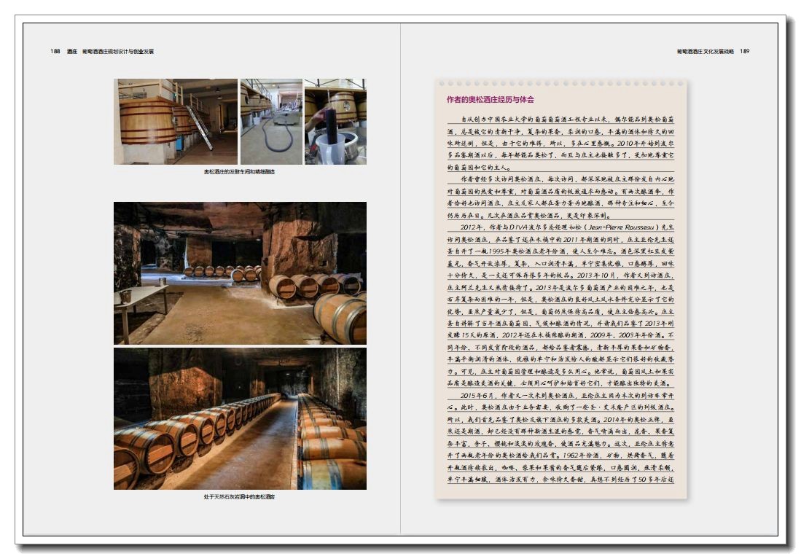Click the caption 处于天然石灰岩洞中的奥松酒窖
Viewport: 801px width, 559px height.
[240, 497]
